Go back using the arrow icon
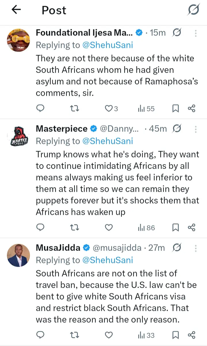Screen dimensions: 207x346 click(16, 10)
